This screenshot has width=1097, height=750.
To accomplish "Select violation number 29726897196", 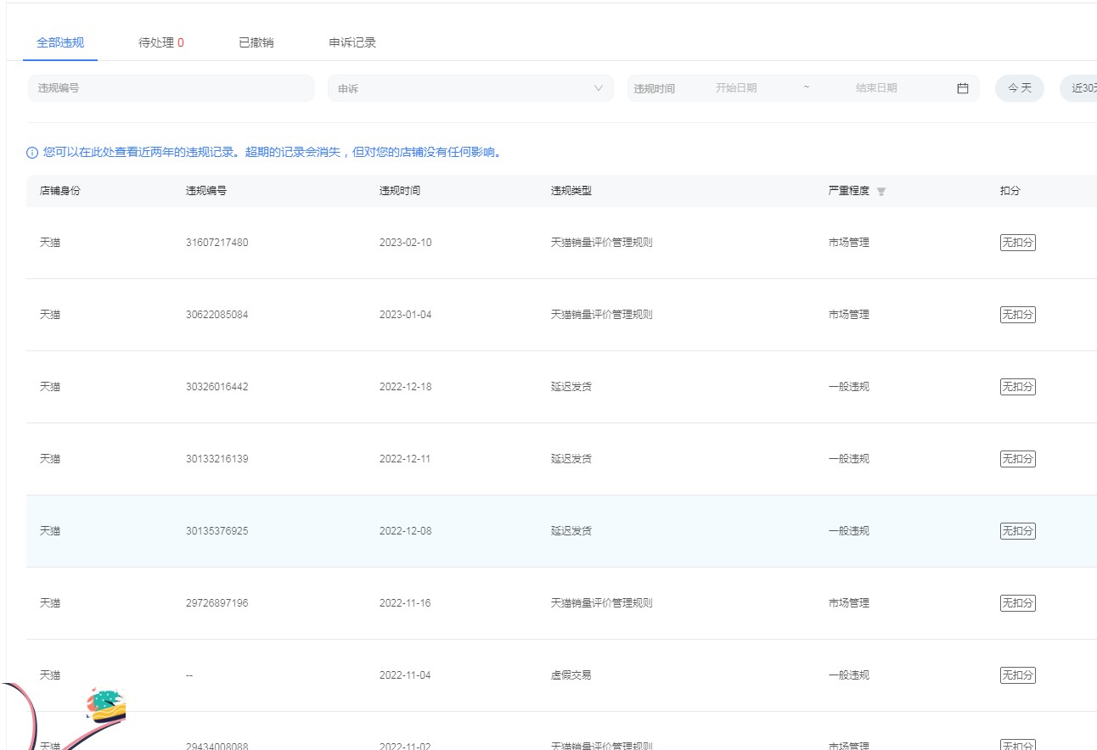I will (x=217, y=603).
